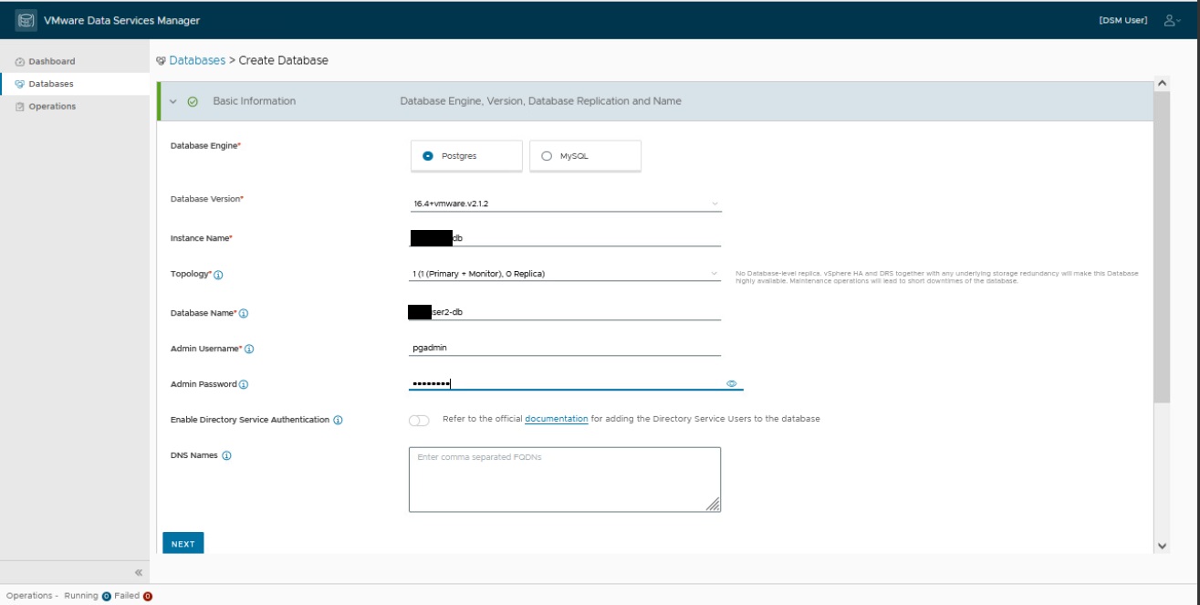This screenshot has height=605, width=1200.
Task: Collapse the Basic Information section chevron
Action: (x=173, y=101)
